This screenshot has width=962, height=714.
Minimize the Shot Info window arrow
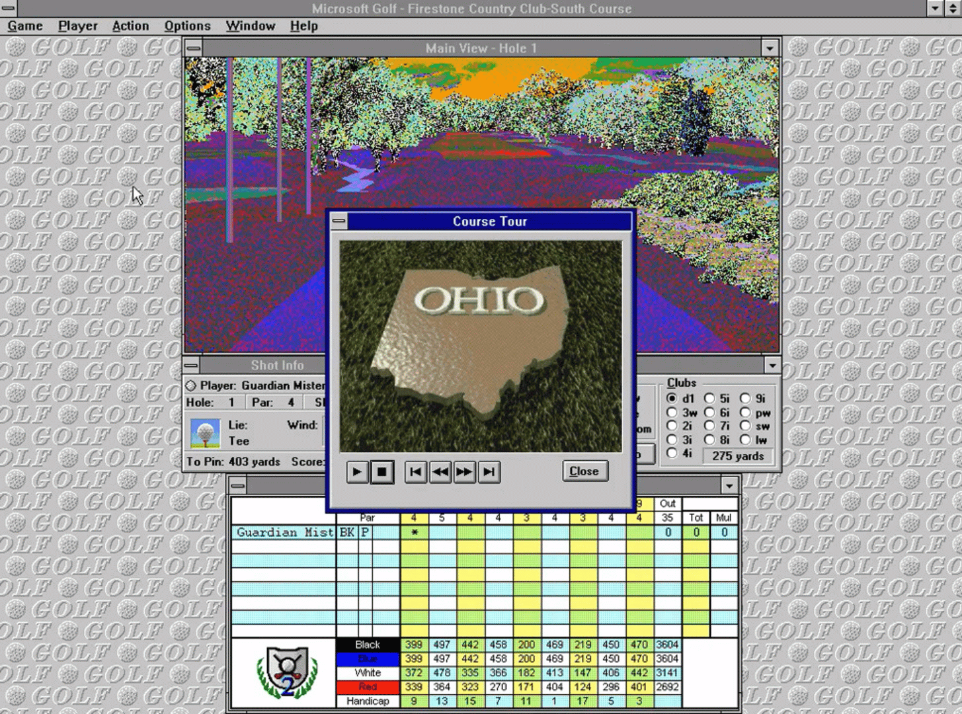coord(772,365)
